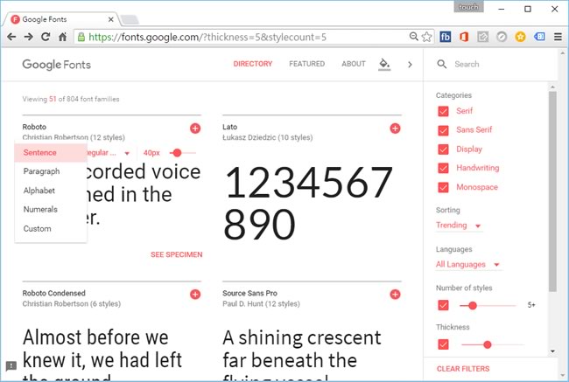This screenshot has height=382, width=569.
Task: Disable the Number of styles filter checkbox
Action: pos(443,305)
